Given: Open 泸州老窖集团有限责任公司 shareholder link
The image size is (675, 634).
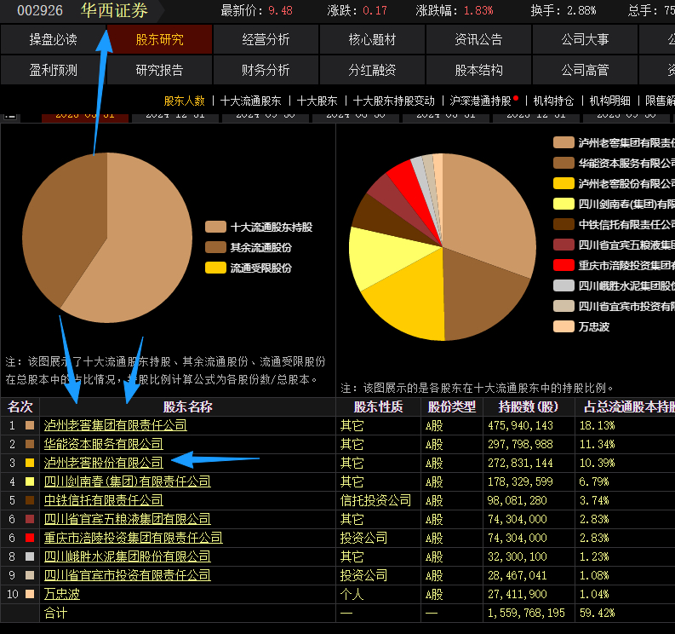Looking at the screenshot, I should pyautogui.click(x=116, y=425).
